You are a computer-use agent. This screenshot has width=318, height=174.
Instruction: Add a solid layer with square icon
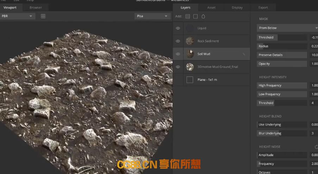(195, 17)
